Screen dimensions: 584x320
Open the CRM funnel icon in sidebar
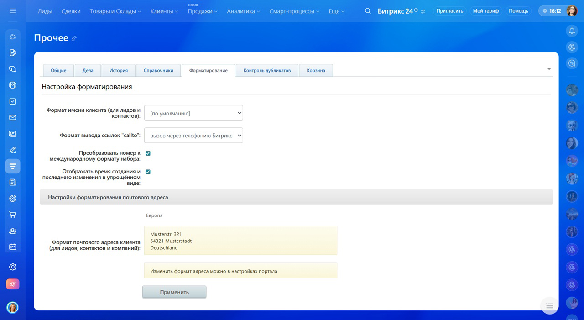point(13,166)
